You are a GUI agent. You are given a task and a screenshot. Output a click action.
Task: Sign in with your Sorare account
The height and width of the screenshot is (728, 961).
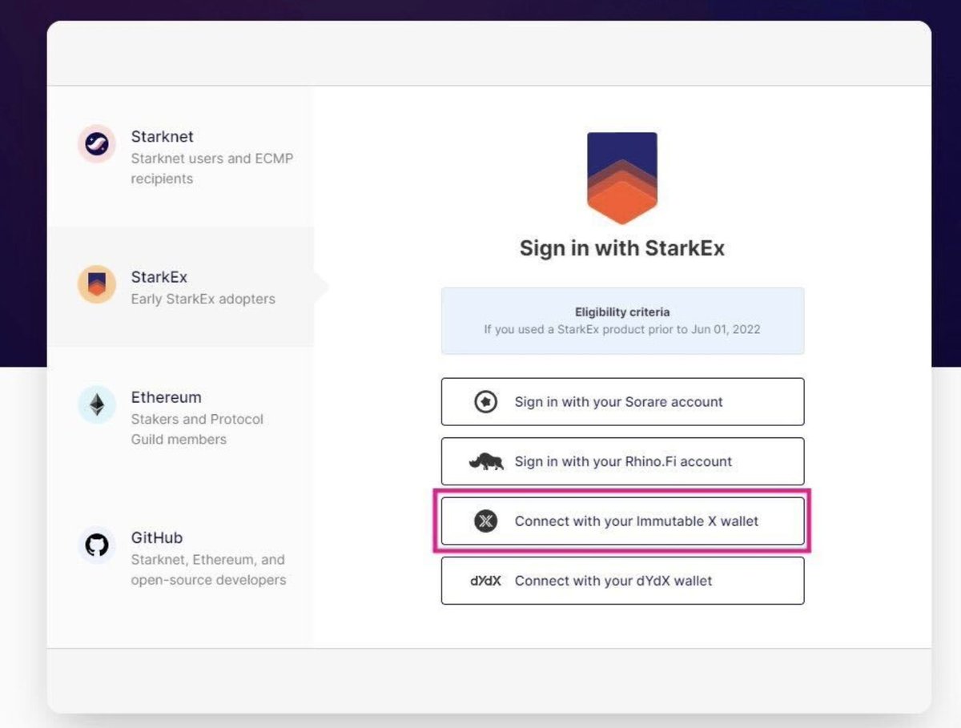point(622,402)
